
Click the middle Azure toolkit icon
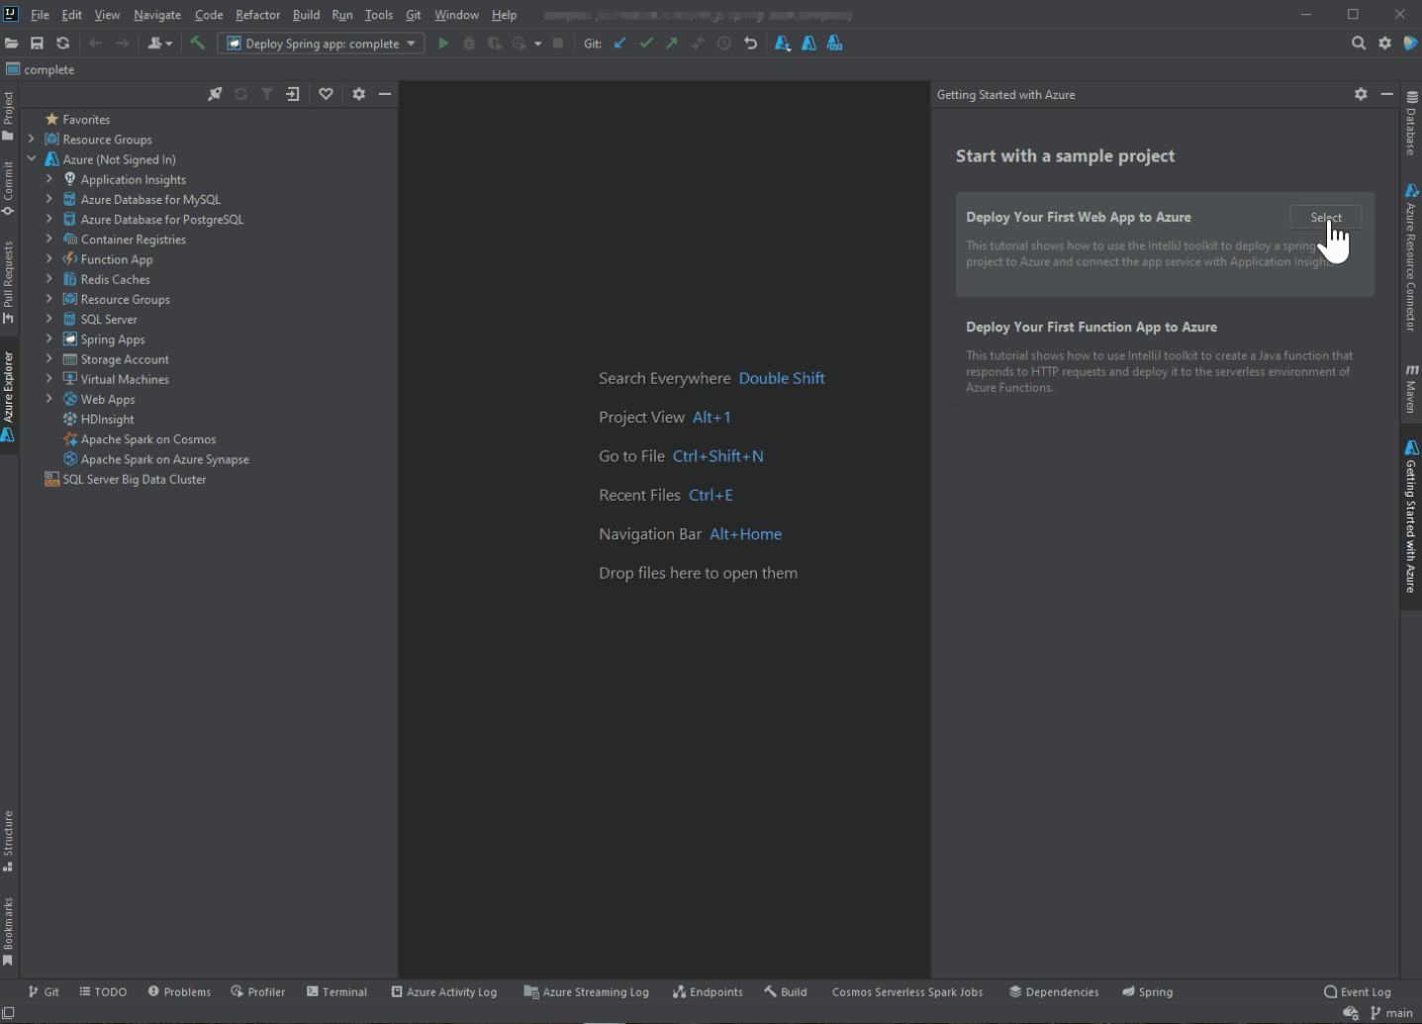pyautogui.click(x=808, y=44)
